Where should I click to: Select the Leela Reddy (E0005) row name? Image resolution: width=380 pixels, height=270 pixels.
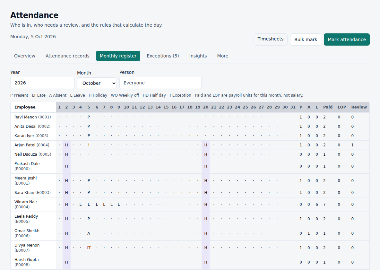click(x=26, y=219)
